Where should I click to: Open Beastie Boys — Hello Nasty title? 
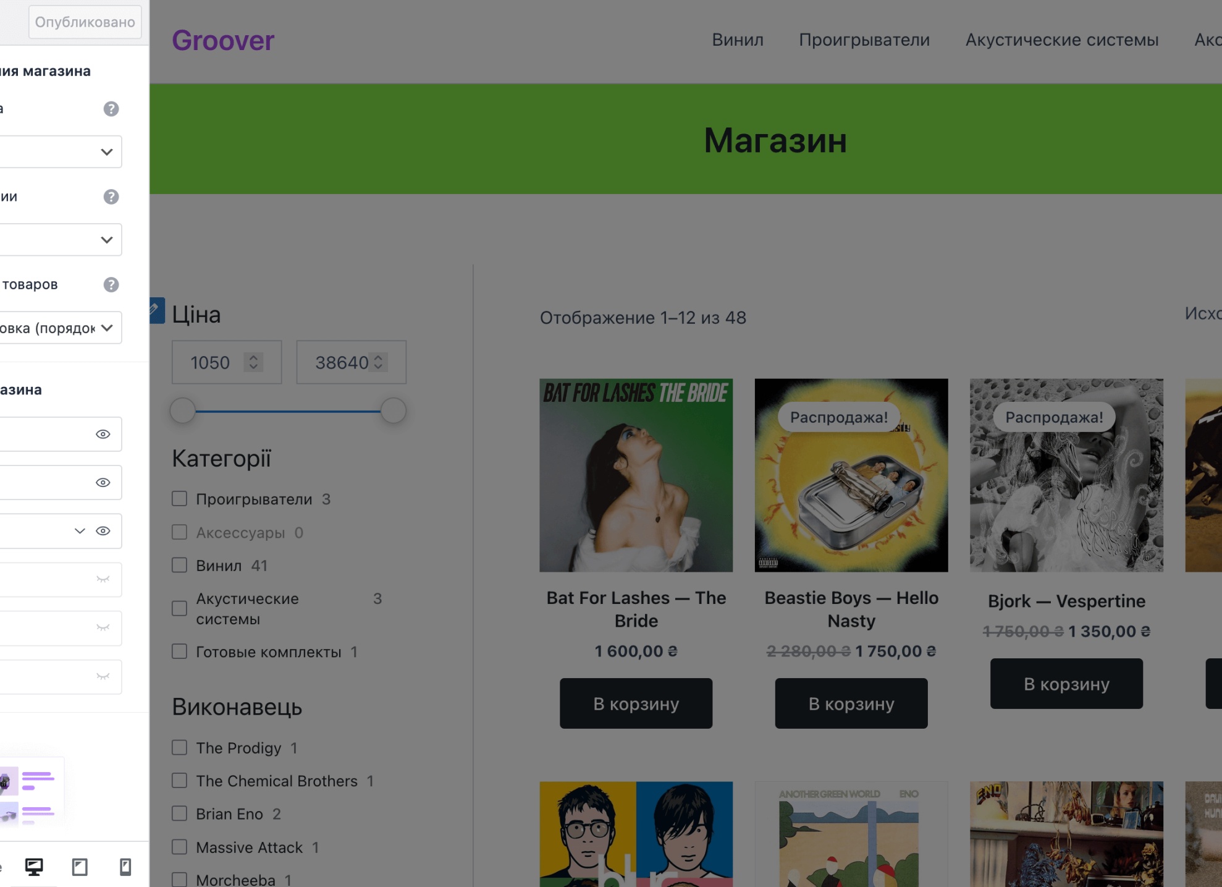point(851,609)
